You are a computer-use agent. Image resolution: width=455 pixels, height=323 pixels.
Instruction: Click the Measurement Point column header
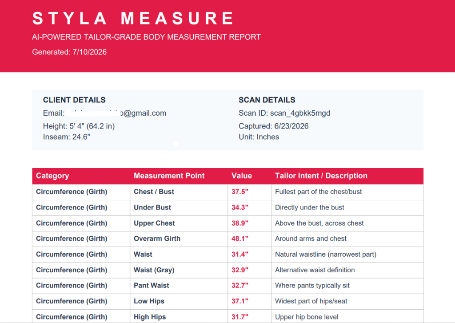[x=169, y=176]
